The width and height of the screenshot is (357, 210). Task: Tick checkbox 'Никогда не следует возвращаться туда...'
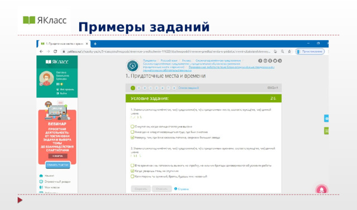click(132, 132)
